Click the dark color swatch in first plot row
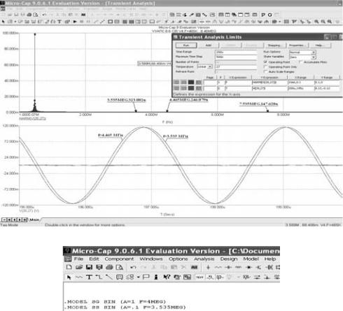This screenshot has width=343, height=311. (x=191, y=82)
